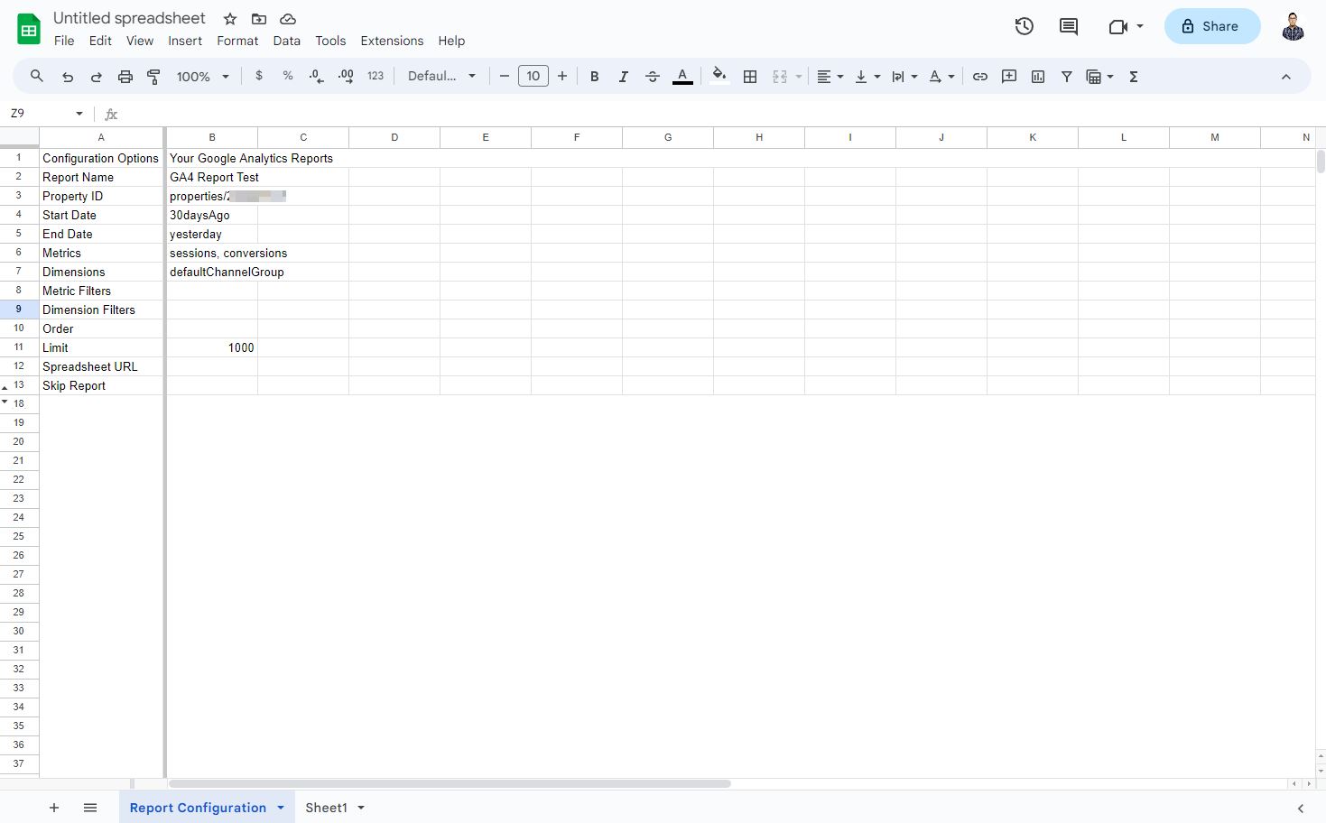
Task: Click Google Sheets home logo
Action: 29,29
